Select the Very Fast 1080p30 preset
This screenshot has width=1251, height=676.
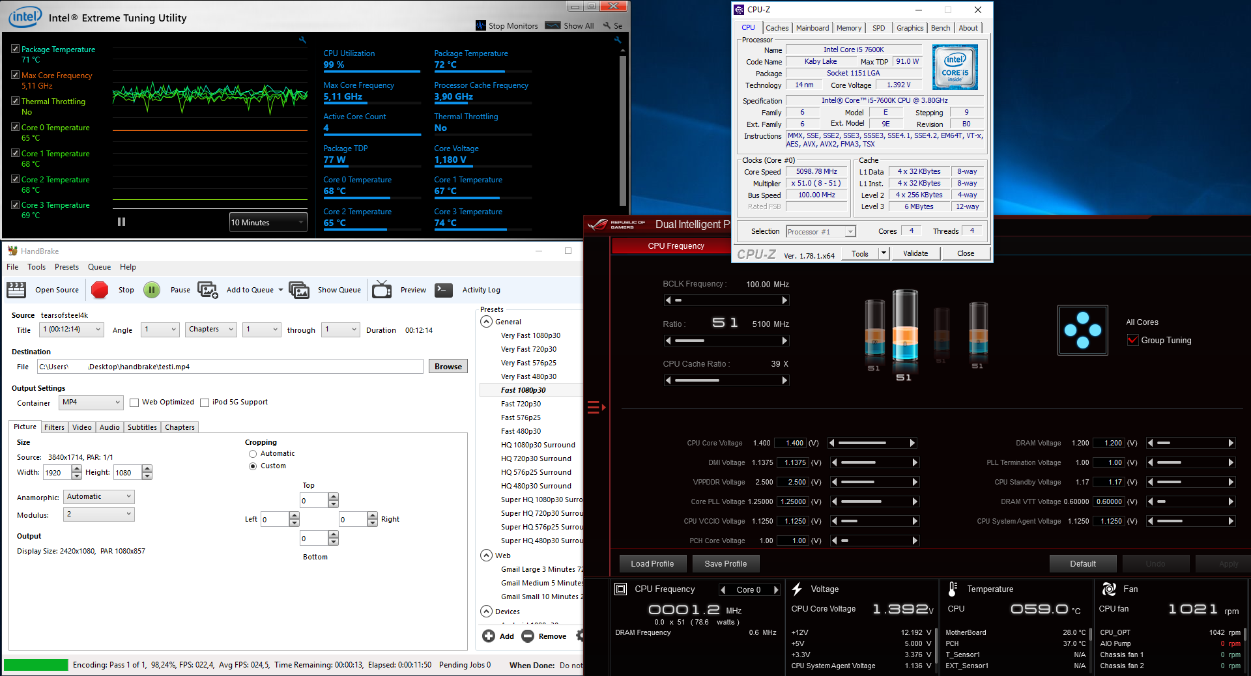[530, 335]
